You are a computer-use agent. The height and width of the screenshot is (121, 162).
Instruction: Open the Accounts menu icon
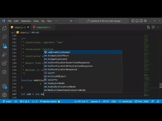[x=5, y=86]
